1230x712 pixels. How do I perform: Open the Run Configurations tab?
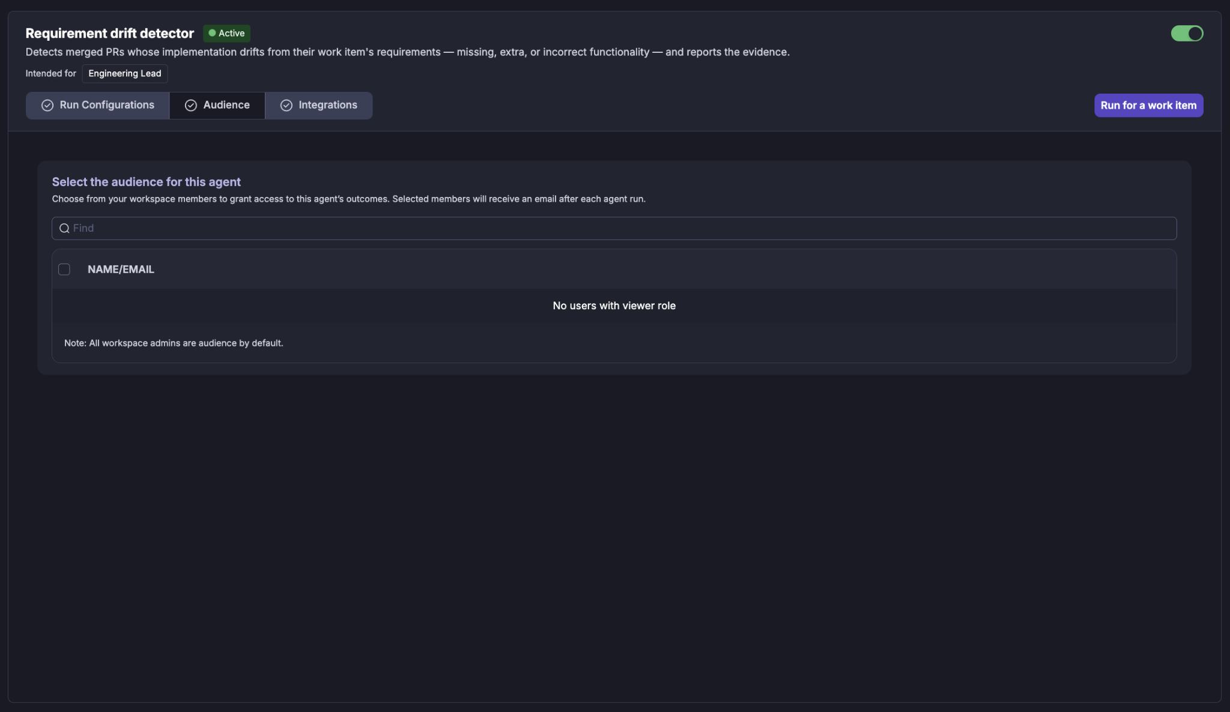tap(97, 106)
